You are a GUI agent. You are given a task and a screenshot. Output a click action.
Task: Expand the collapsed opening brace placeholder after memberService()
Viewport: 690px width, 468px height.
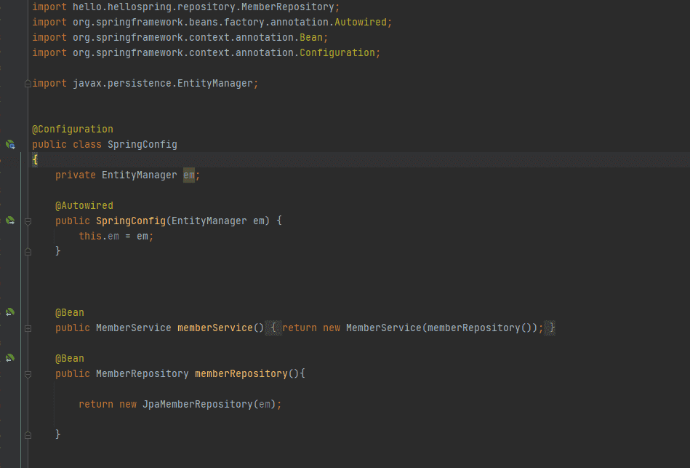[x=273, y=328]
